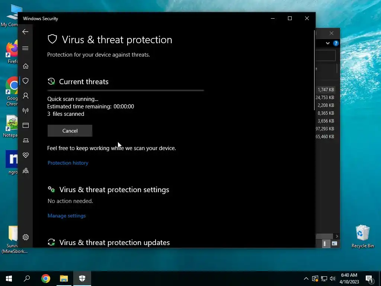Open network tray icon
The height and width of the screenshot is (286, 381).
pos(324,279)
